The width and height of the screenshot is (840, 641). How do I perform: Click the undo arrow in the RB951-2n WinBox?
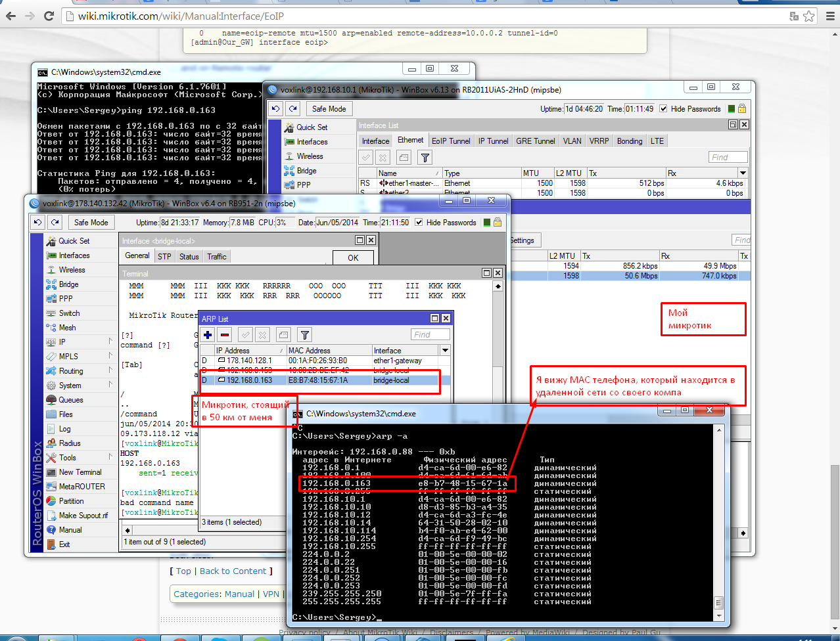pyautogui.click(x=38, y=223)
